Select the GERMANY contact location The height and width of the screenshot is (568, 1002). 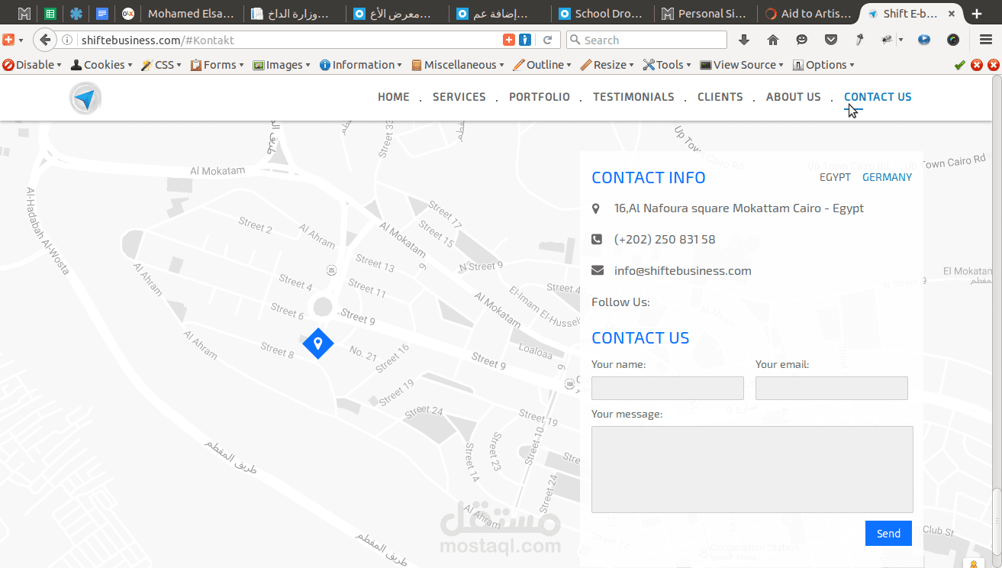pos(887,177)
